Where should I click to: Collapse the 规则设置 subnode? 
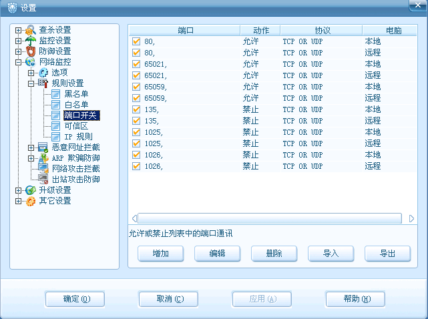(31, 83)
